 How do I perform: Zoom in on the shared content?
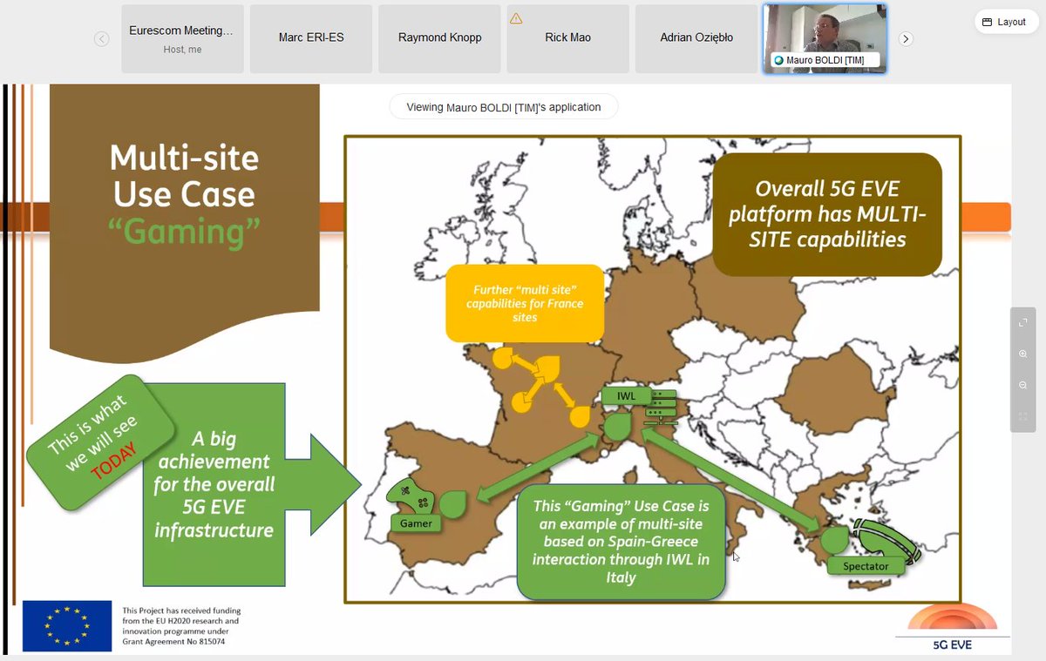tap(1022, 354)
